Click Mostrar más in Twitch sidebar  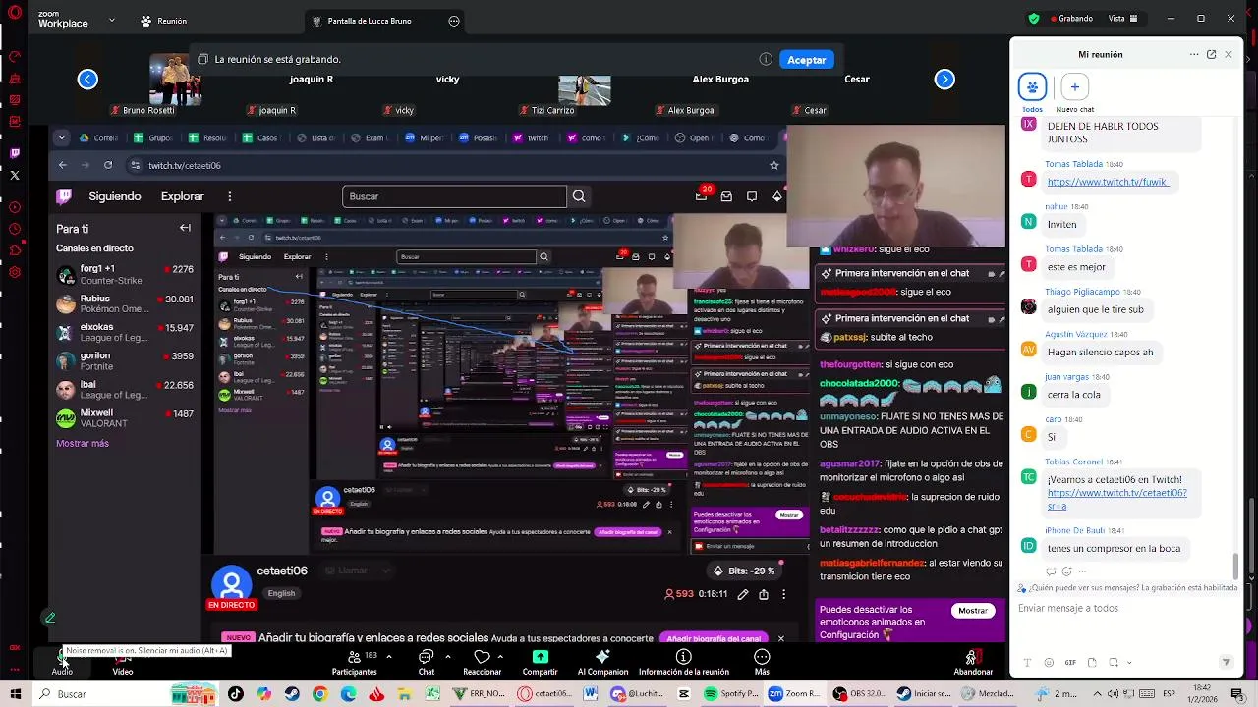(83, 443)
